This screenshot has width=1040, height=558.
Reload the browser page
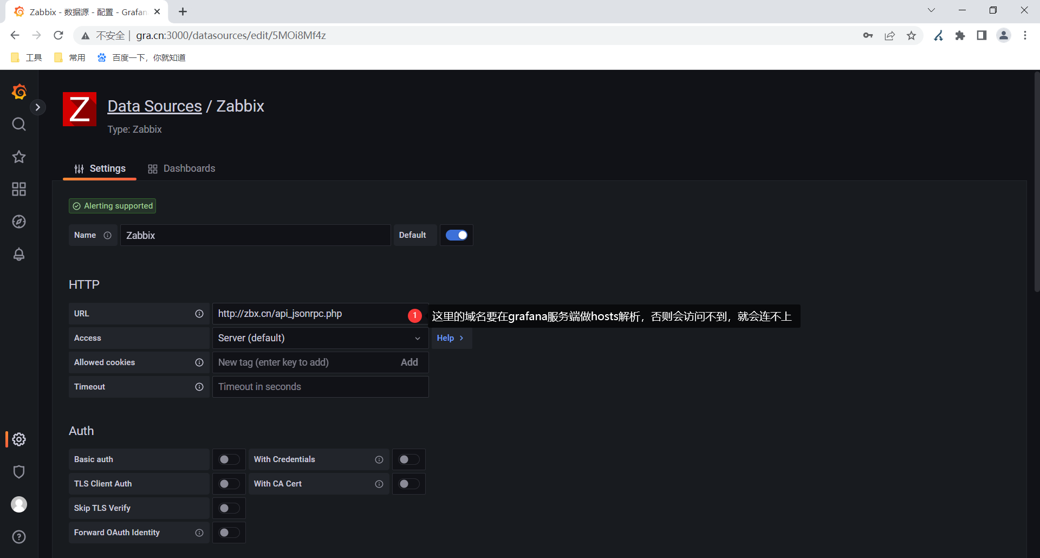click(58, 35)
